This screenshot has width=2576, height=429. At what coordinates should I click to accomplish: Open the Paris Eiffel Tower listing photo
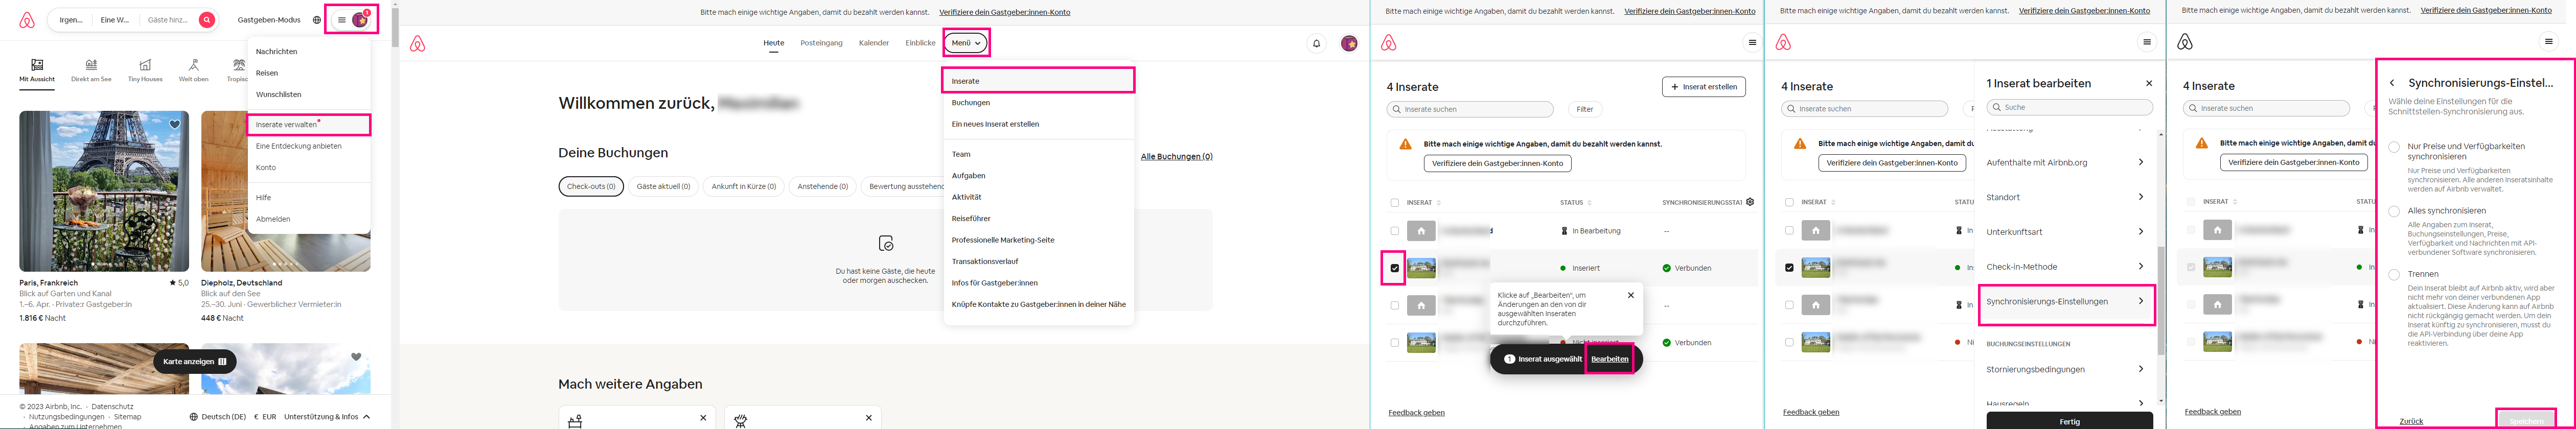(104, 191)
